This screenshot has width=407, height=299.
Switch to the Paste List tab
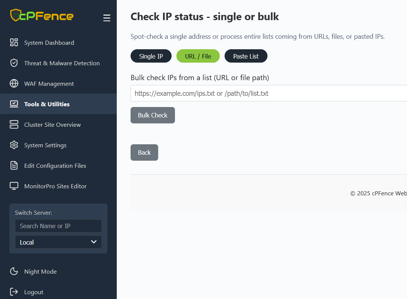[246, 56]
